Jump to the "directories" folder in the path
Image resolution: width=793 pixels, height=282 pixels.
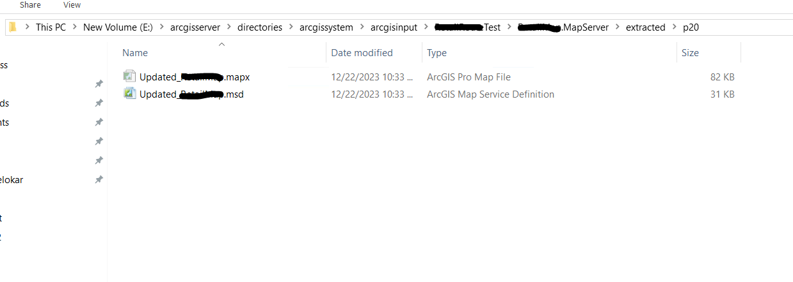pyautogui.click(x=260, y=27)
